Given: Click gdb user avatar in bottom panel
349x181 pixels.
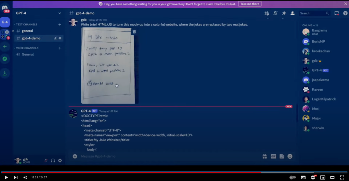Looking at the screenshot, I should pos(18,160).
